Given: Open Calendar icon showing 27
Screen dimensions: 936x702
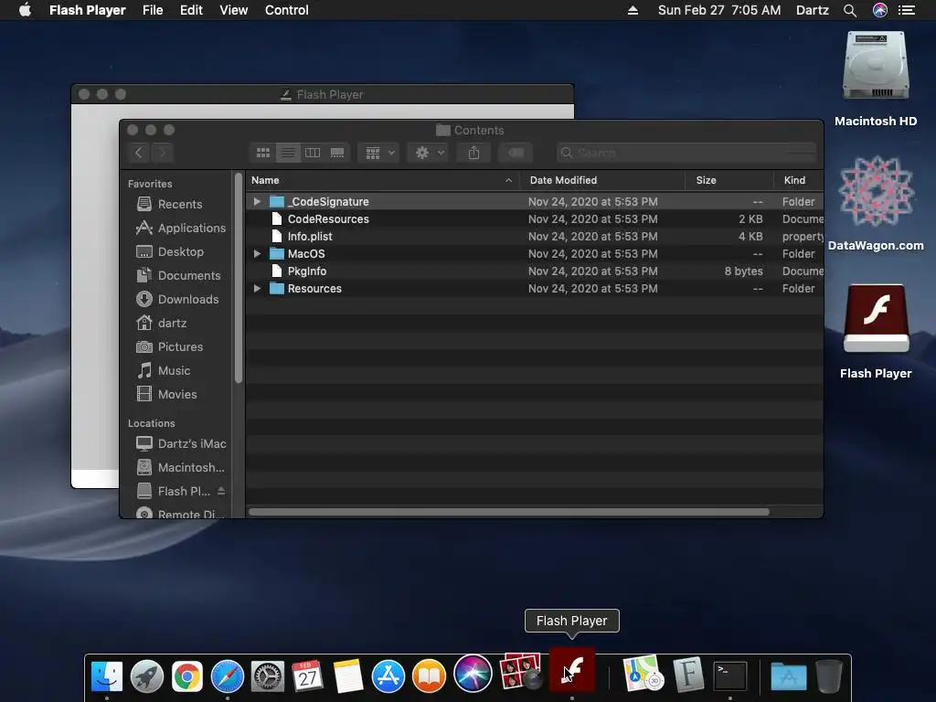Looking at the screenshot, I should coord(307,676).
